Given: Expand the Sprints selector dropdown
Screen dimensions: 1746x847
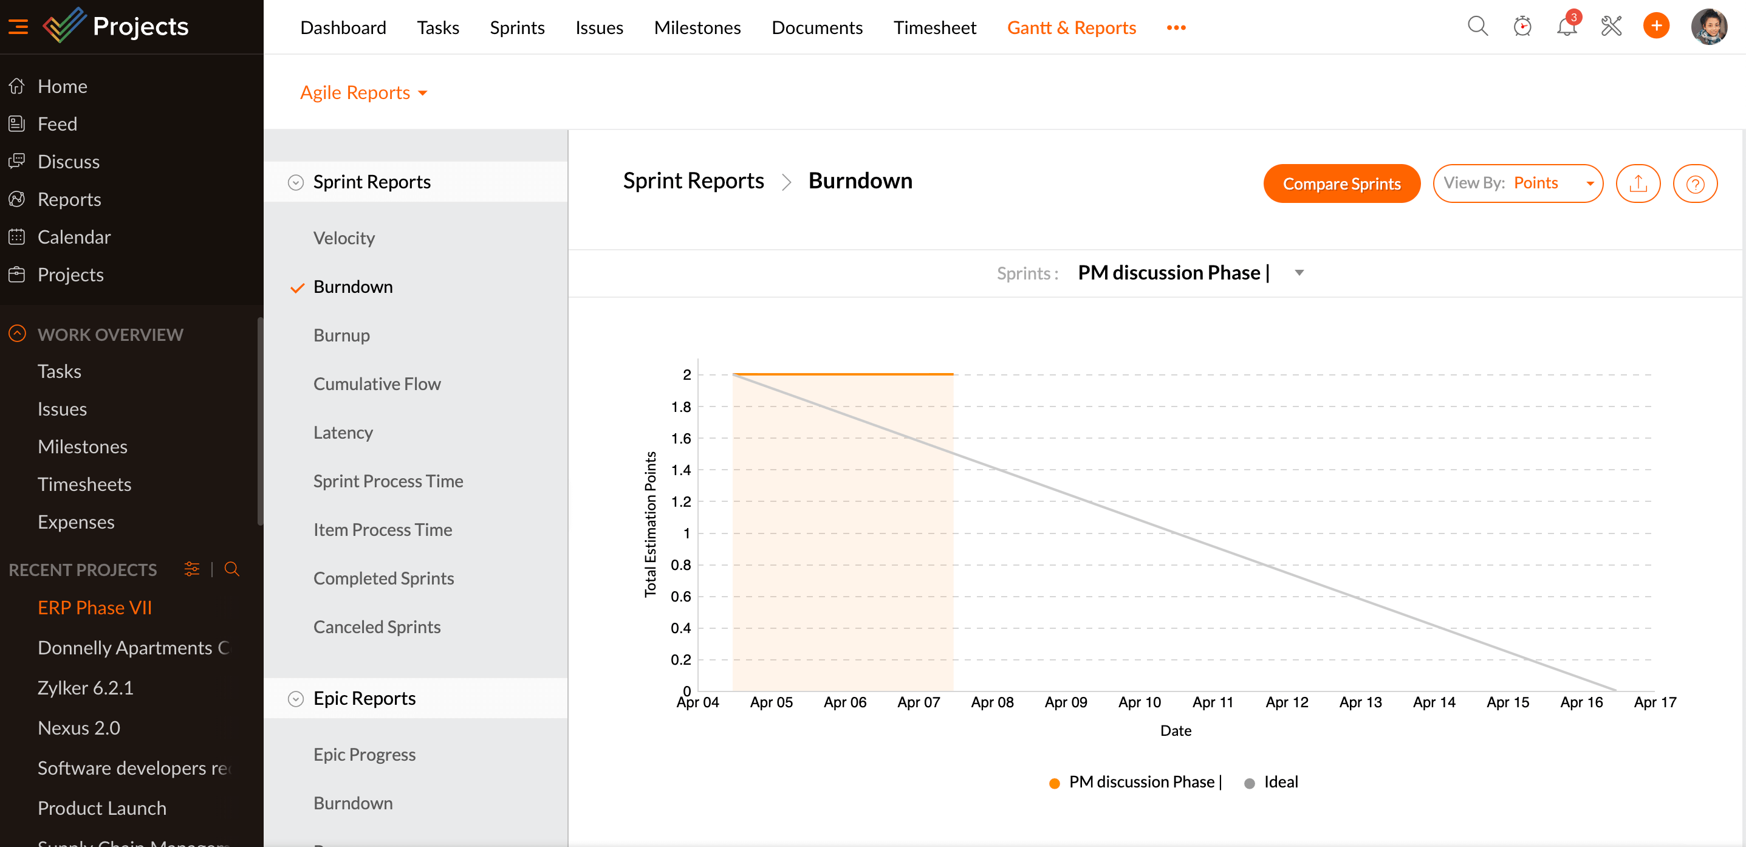Looking at the screenshot, I should [1299, 273].
